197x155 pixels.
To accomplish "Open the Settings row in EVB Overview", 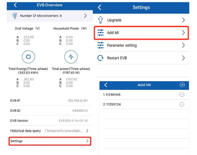I will click(49, 141).
